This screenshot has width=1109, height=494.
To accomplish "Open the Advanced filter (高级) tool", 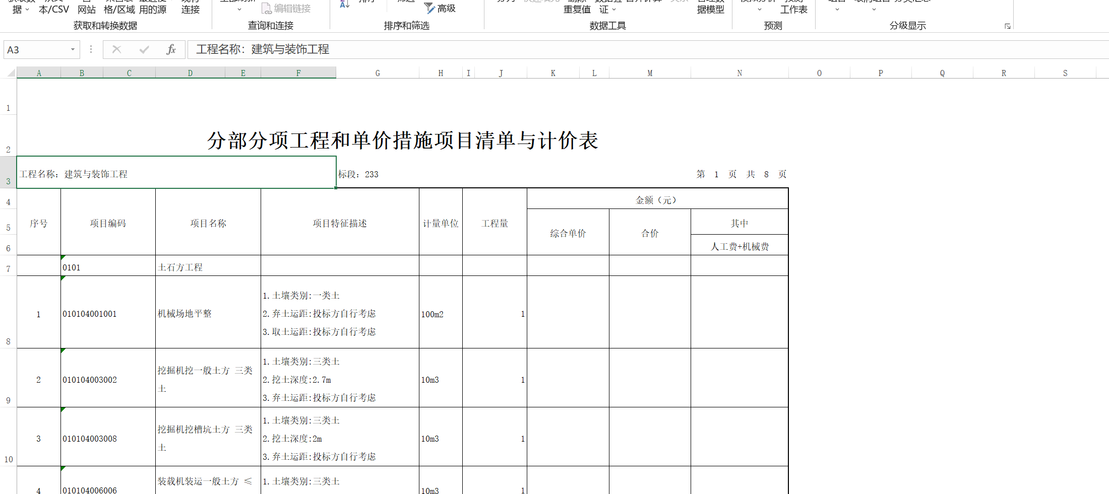I will [x=440, y=8].
